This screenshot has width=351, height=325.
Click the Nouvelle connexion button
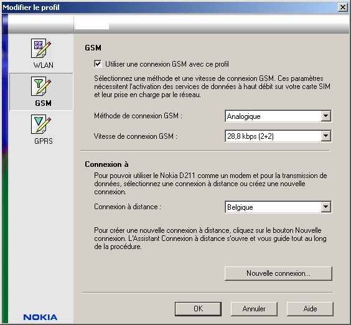(278, 273)
